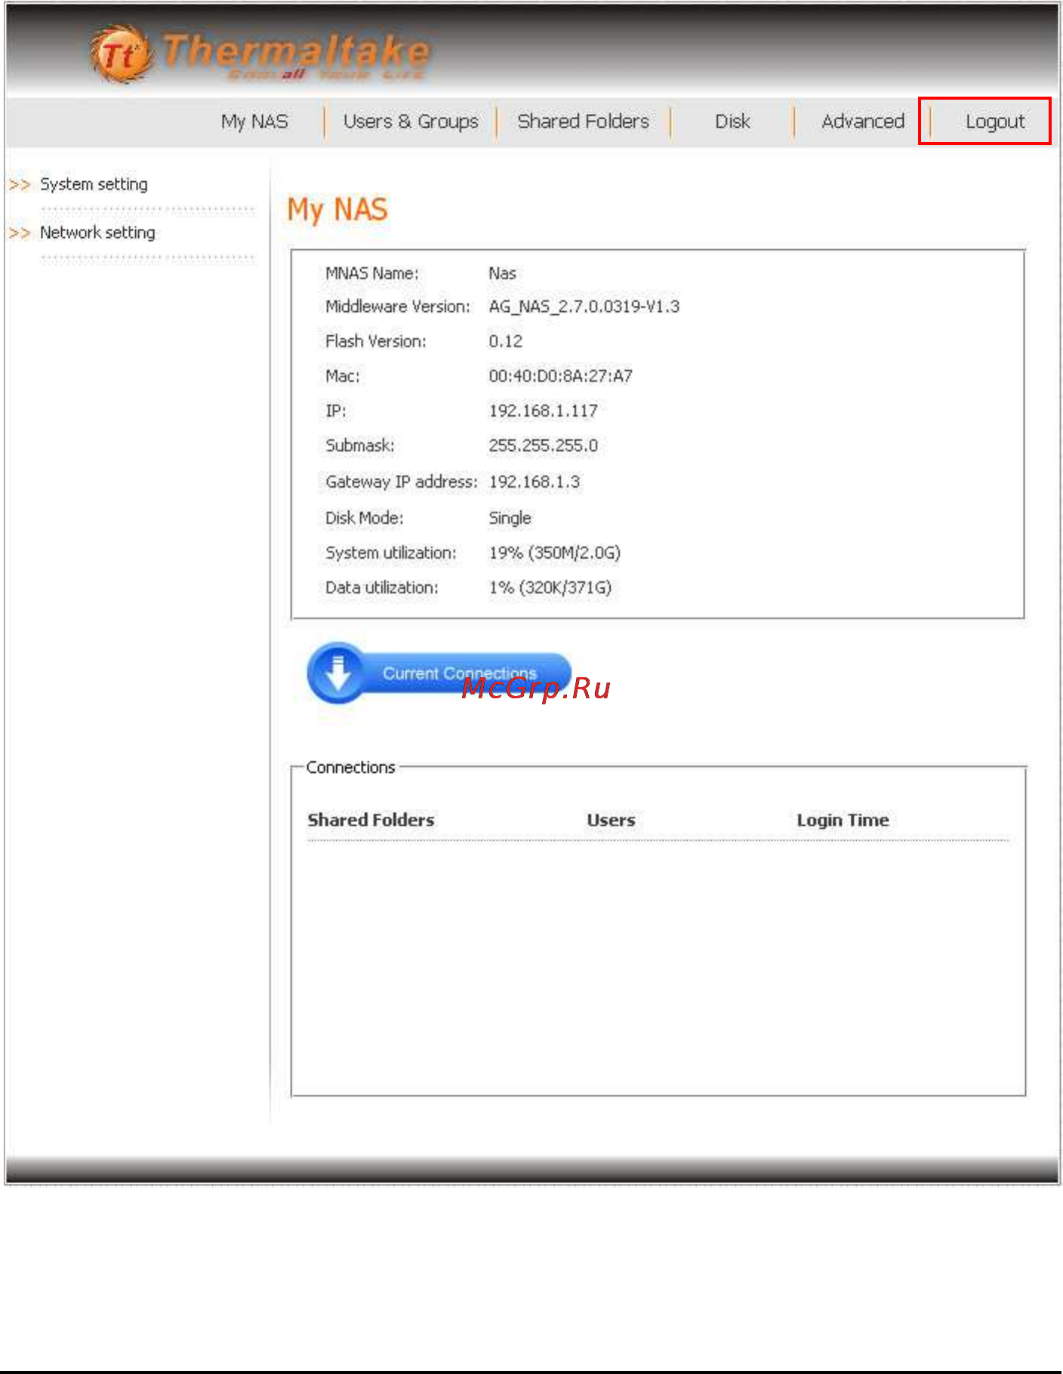Open the Users & Groups tab
Image resolution: width=1063 pixels, height=1374 pixels.
tap(411, 122)
